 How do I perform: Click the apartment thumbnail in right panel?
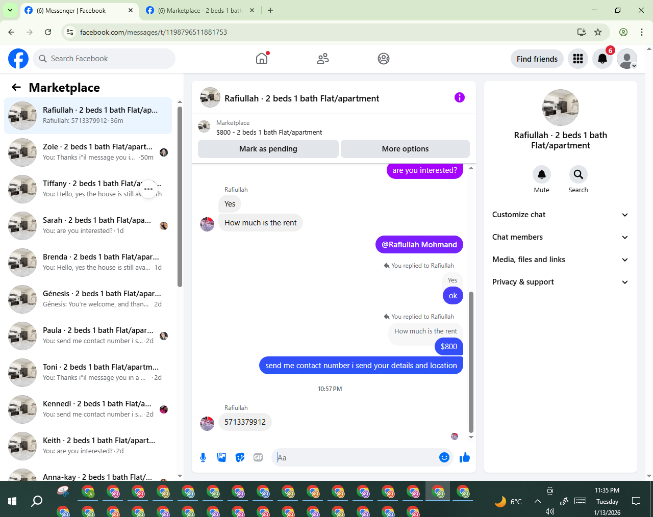tap(561, 108)
